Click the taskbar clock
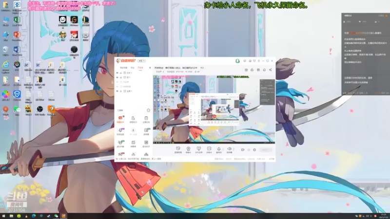 pyautogui.click(x=384, y=216)
